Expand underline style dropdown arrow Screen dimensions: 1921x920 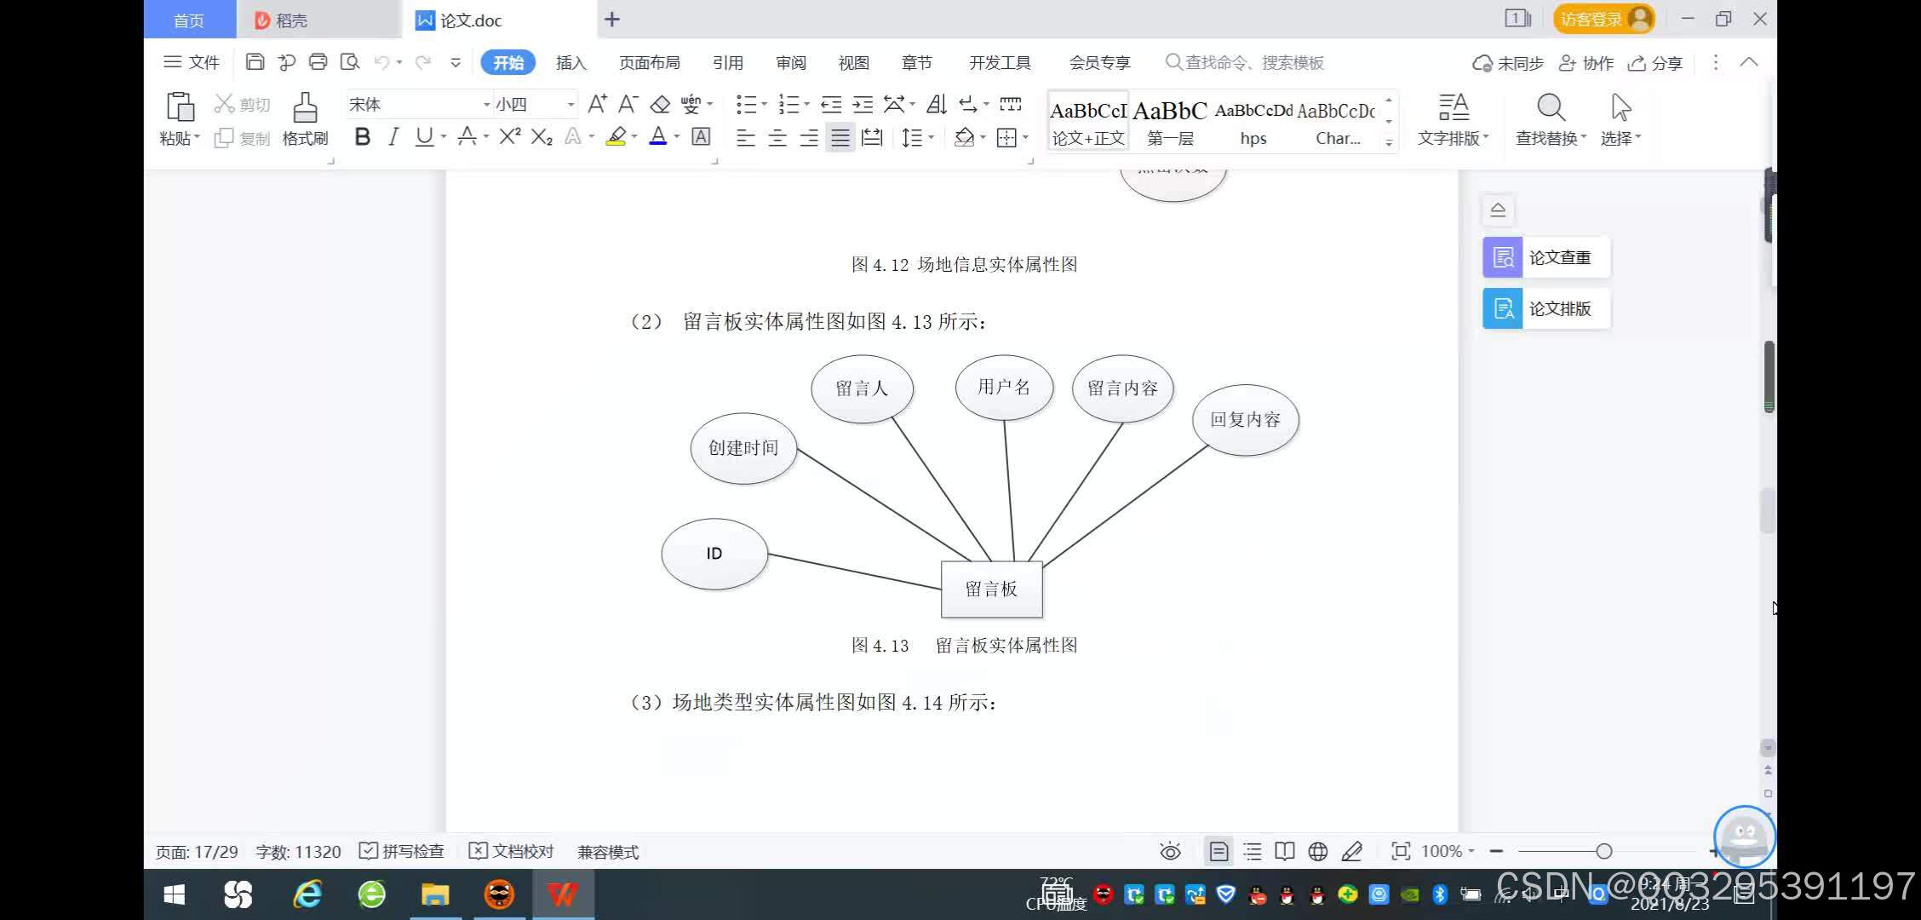point(444,136)
